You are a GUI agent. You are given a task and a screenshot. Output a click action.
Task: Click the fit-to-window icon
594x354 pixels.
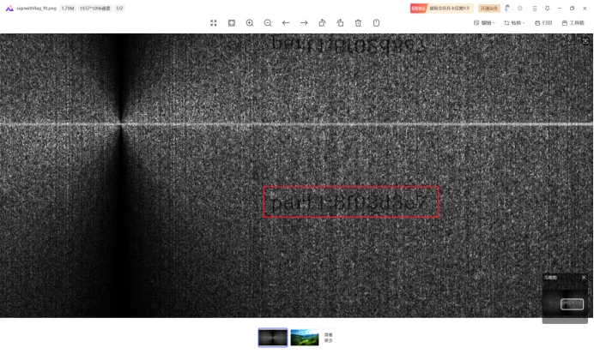point(232,23)
